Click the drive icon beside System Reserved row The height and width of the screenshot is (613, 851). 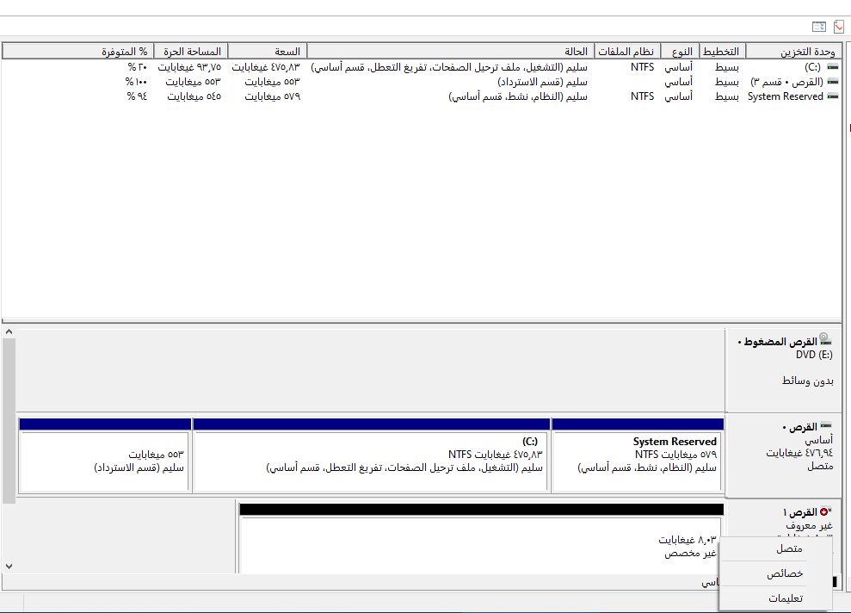click(x=832, y=96)
